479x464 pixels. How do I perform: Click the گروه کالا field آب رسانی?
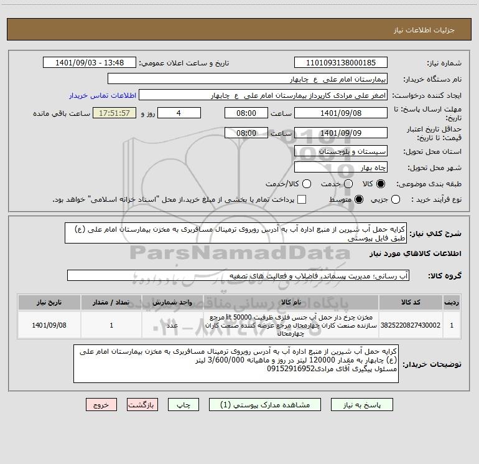click(238, 275)
